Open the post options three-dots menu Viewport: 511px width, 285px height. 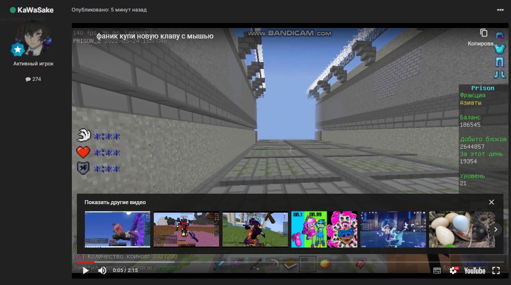pyautogui.click(x=501, y=10)
